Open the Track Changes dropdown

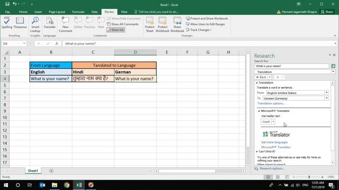(x=199, y=30)
